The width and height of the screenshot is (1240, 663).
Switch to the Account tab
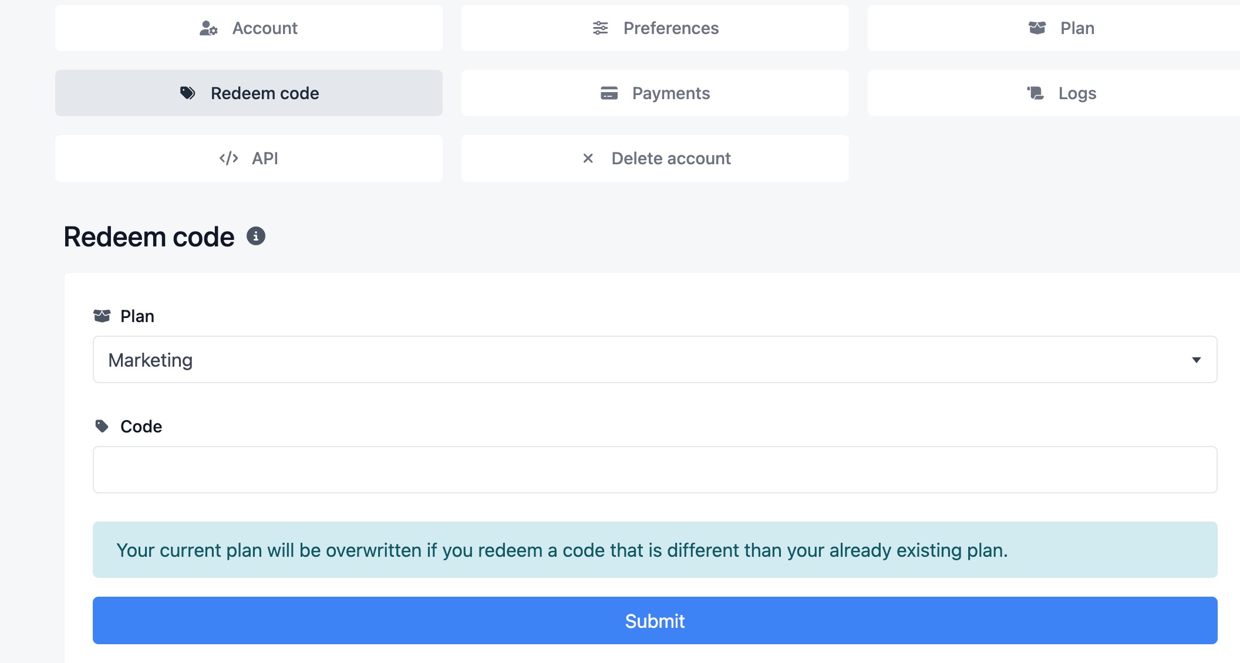point(248,28)
